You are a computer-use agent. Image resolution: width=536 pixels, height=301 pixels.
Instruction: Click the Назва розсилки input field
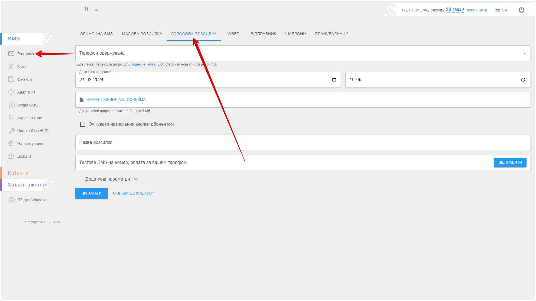pyautogui.click(x=302, y=142)
